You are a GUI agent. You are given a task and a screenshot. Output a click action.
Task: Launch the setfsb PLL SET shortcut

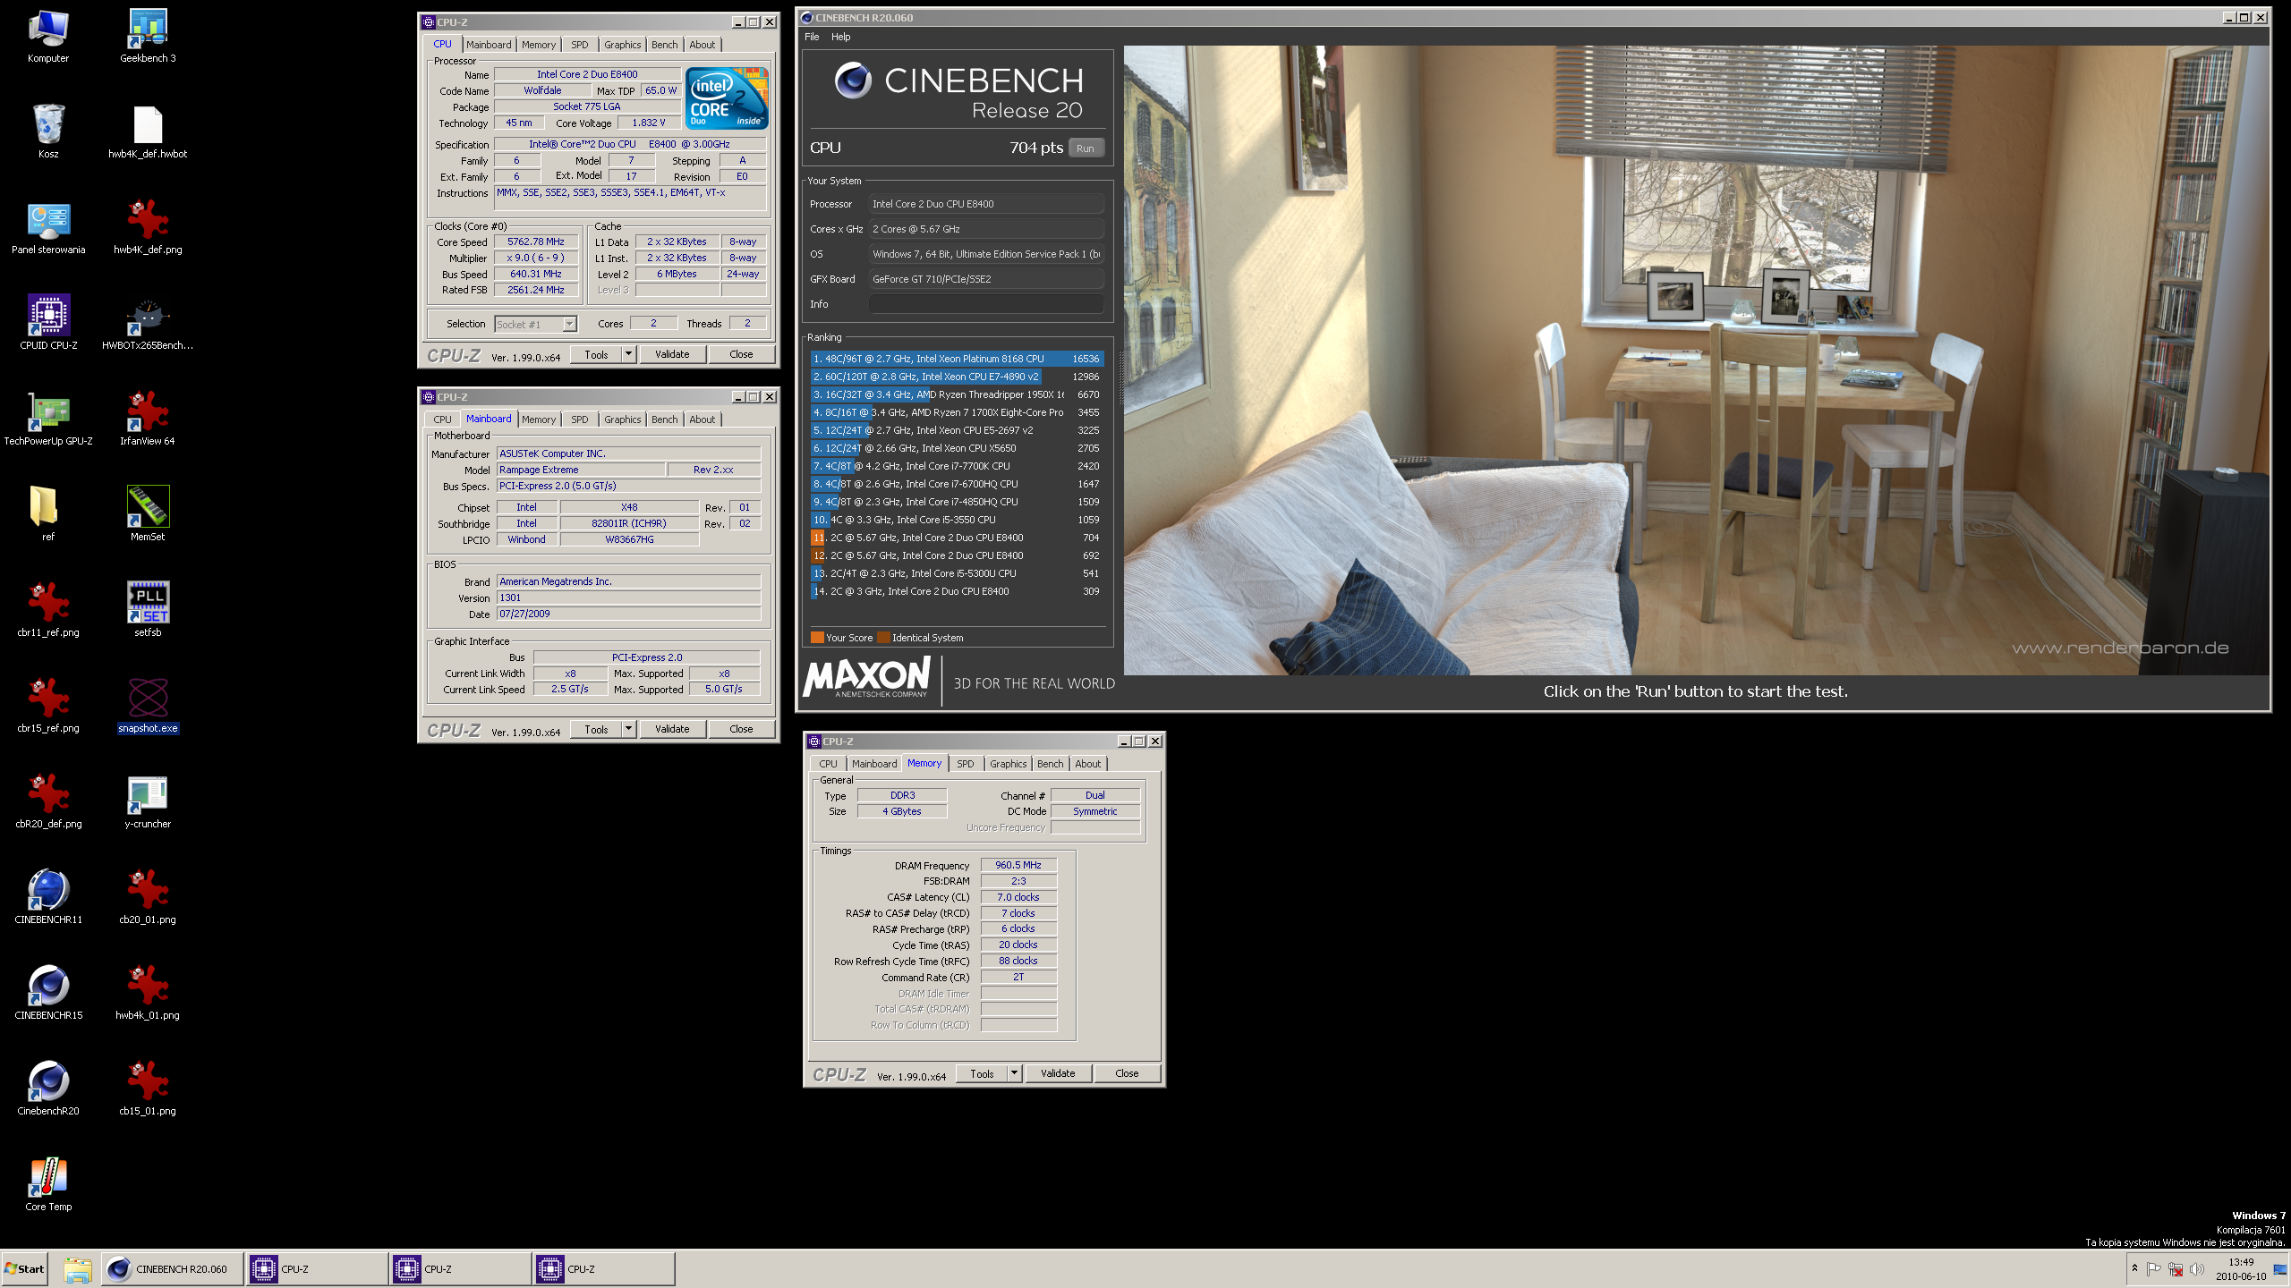click(x=148, y=610)
